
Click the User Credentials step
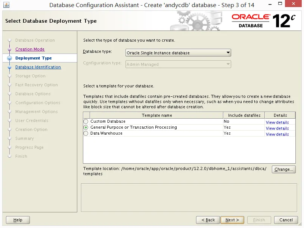click(32, 121)
